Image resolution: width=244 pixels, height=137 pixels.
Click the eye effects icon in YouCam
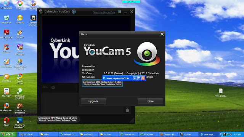[x=45, y=87]
